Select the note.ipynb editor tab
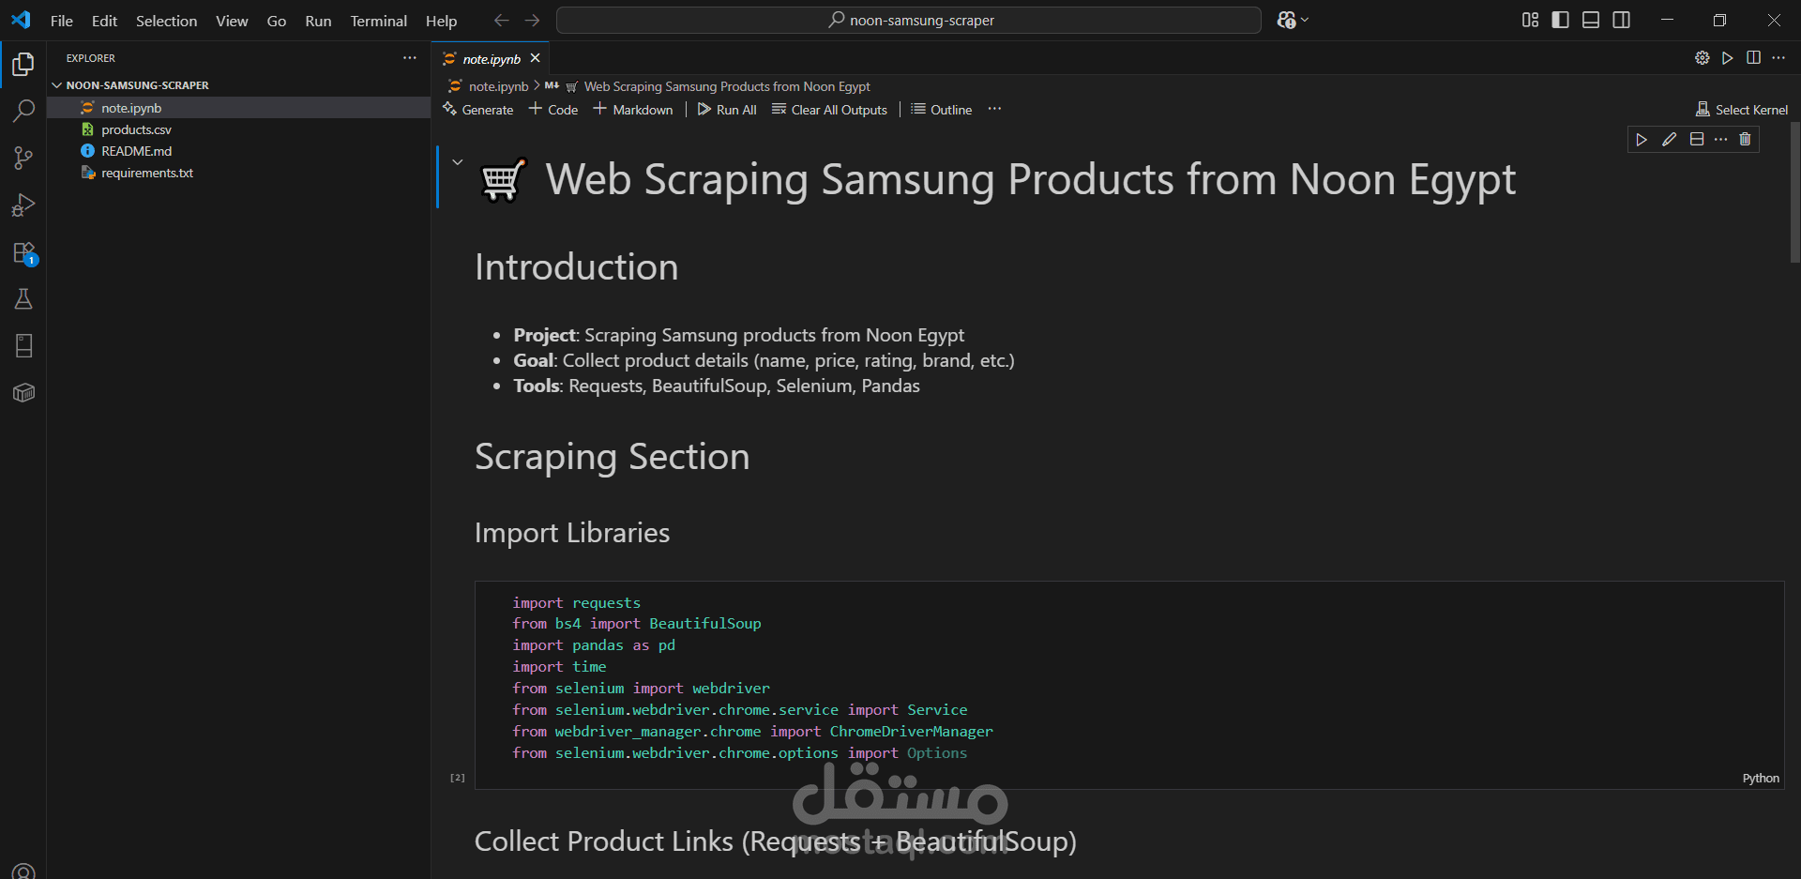The height and width of the screenshot is (879, 1801). click(x=492, y=59)
